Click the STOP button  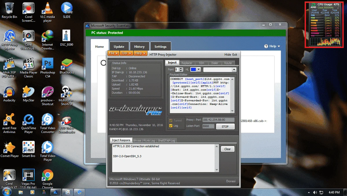pyautogui.click(x=225, y=126)
